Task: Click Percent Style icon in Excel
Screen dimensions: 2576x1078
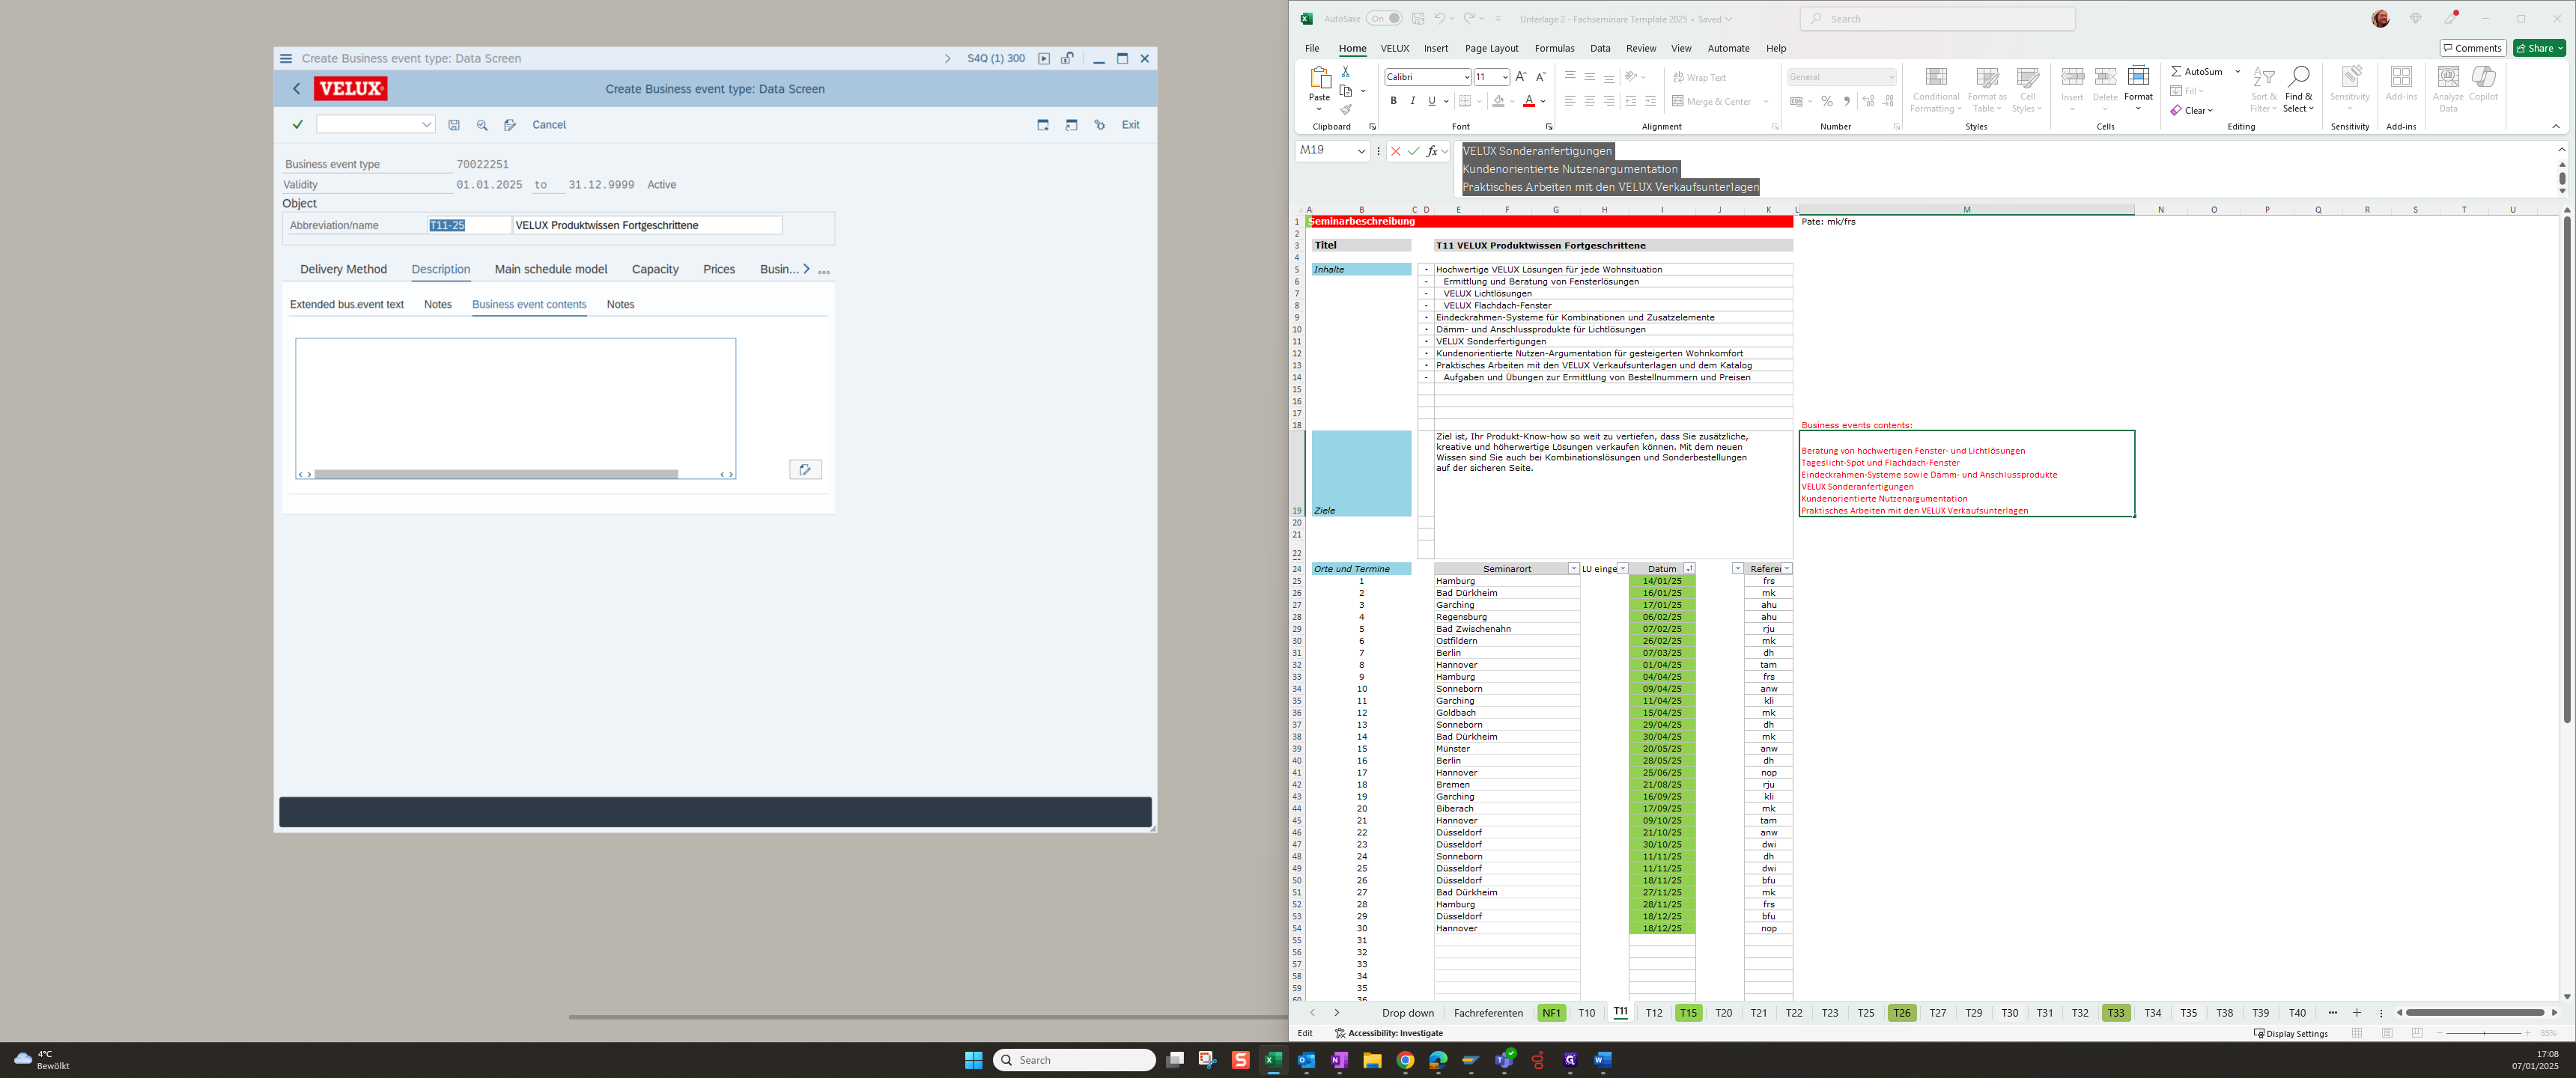Action: (1827, 101)
